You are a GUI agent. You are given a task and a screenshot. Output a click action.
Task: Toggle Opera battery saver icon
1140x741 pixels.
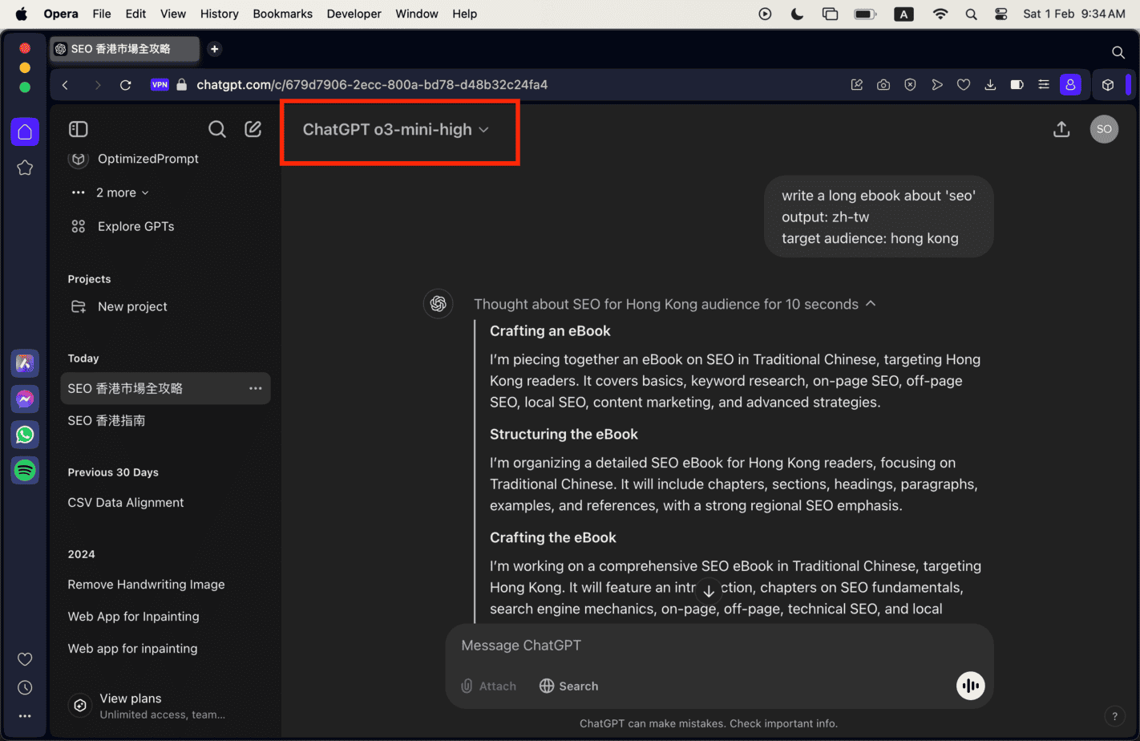coord(1017,85)
